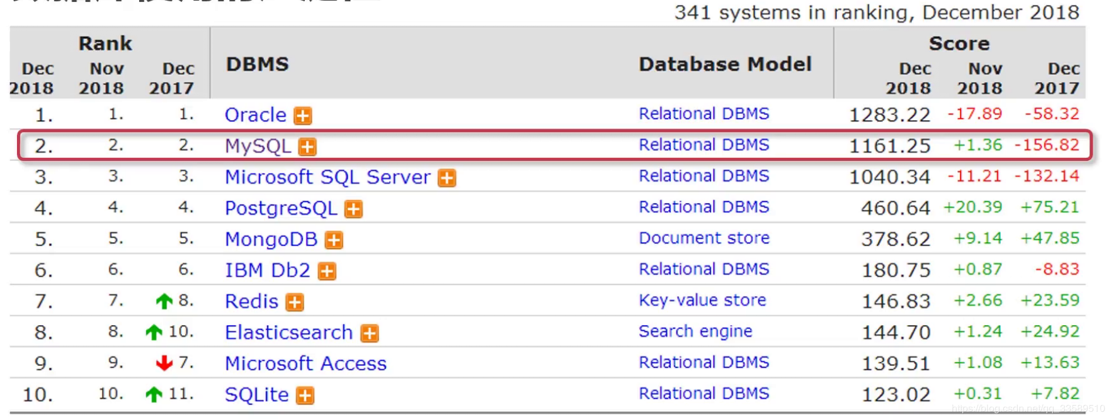The width and height of the screenshot is (1111, 420).
Task: Visit the MongoDB link
Action: (271, 240)
